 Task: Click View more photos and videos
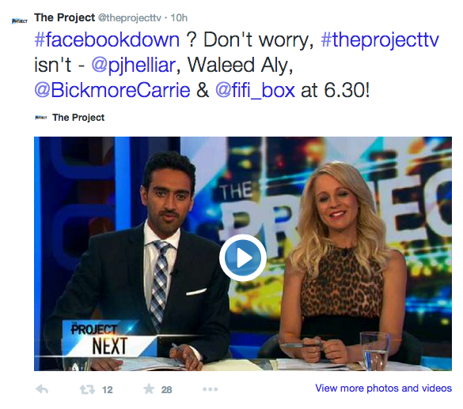384,388
